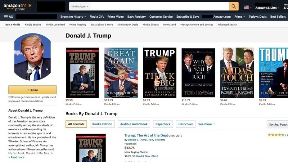The image size is (288, 162).
Task: Expand See more format options
Action: click(x=207, y=124)
